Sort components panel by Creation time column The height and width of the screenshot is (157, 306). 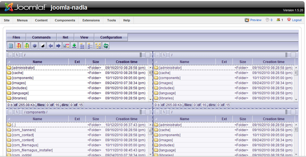click(127, 119)
